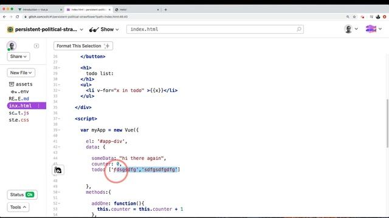This screenshot has width=389, height=218.
Task: Collapse code fold arrow at line 28
Action: pos(60,68)
